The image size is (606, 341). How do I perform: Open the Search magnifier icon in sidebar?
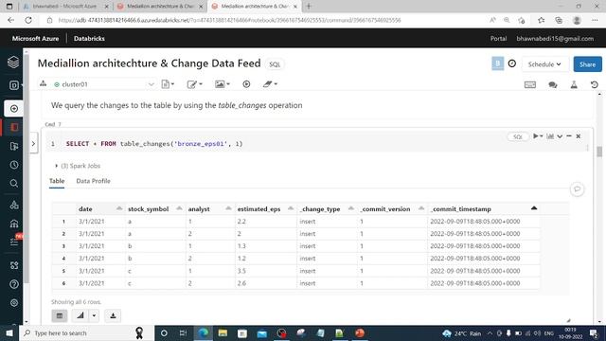(x=14, y=183)
